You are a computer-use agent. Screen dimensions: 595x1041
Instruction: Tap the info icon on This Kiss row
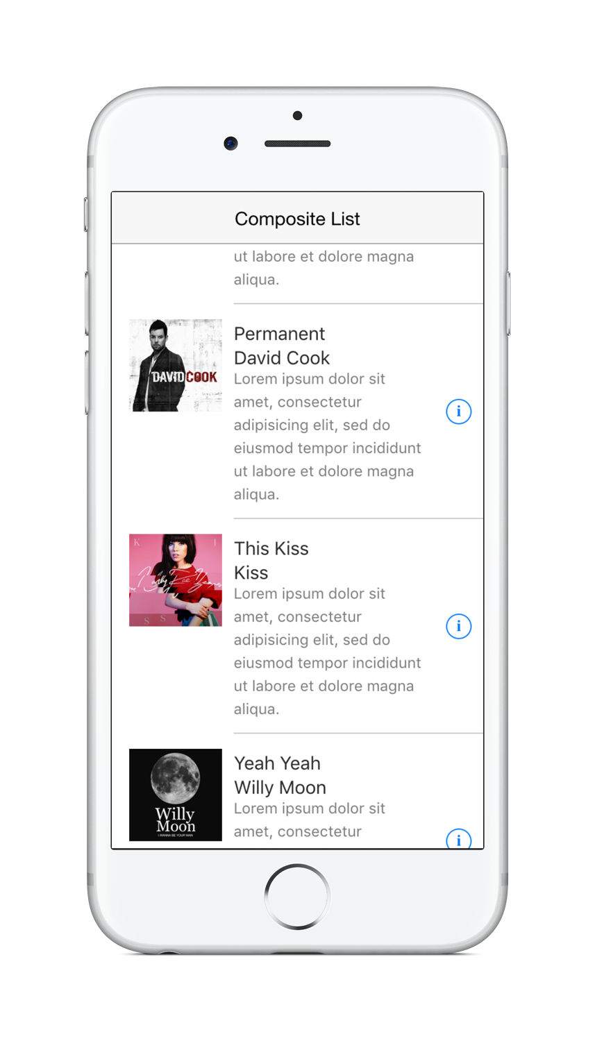coord(458,627)
